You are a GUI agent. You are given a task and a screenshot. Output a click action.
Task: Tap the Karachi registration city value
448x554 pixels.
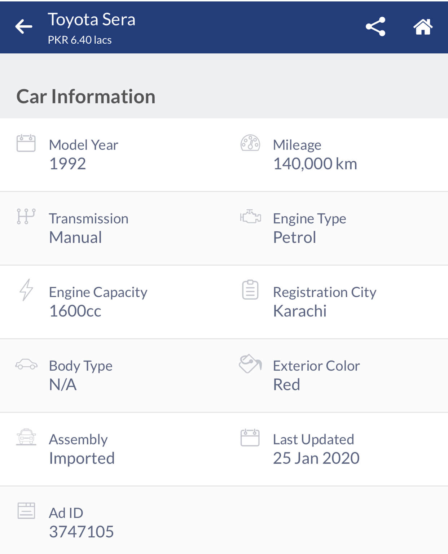[300, 311]
